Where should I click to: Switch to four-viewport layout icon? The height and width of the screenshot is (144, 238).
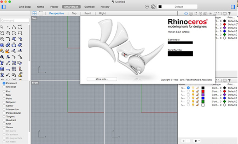(x=34, y=13)
